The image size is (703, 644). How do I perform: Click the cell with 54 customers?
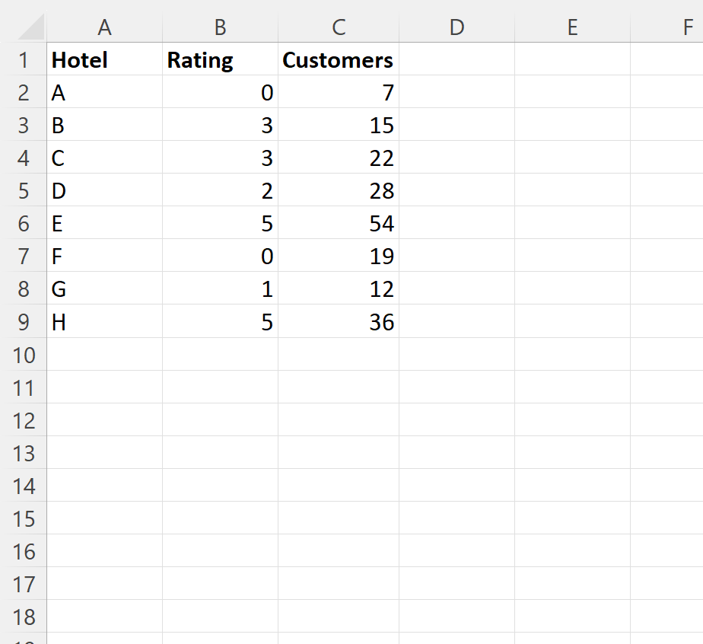tap(338, 223)
